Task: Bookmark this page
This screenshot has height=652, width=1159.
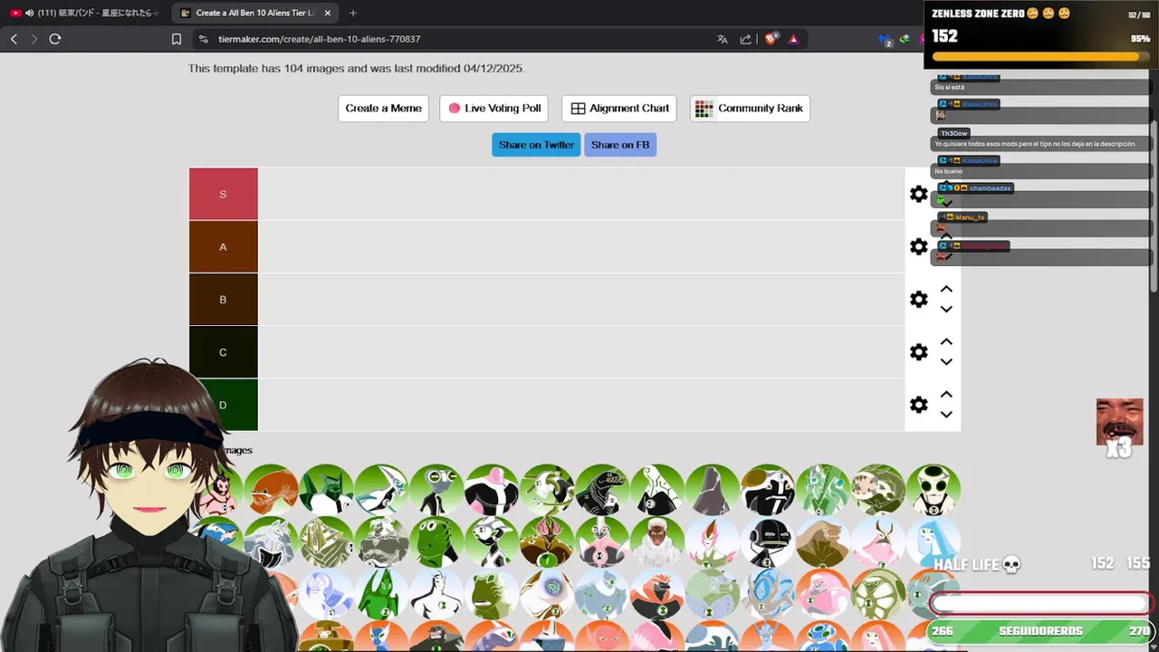Action: [177, 39]
